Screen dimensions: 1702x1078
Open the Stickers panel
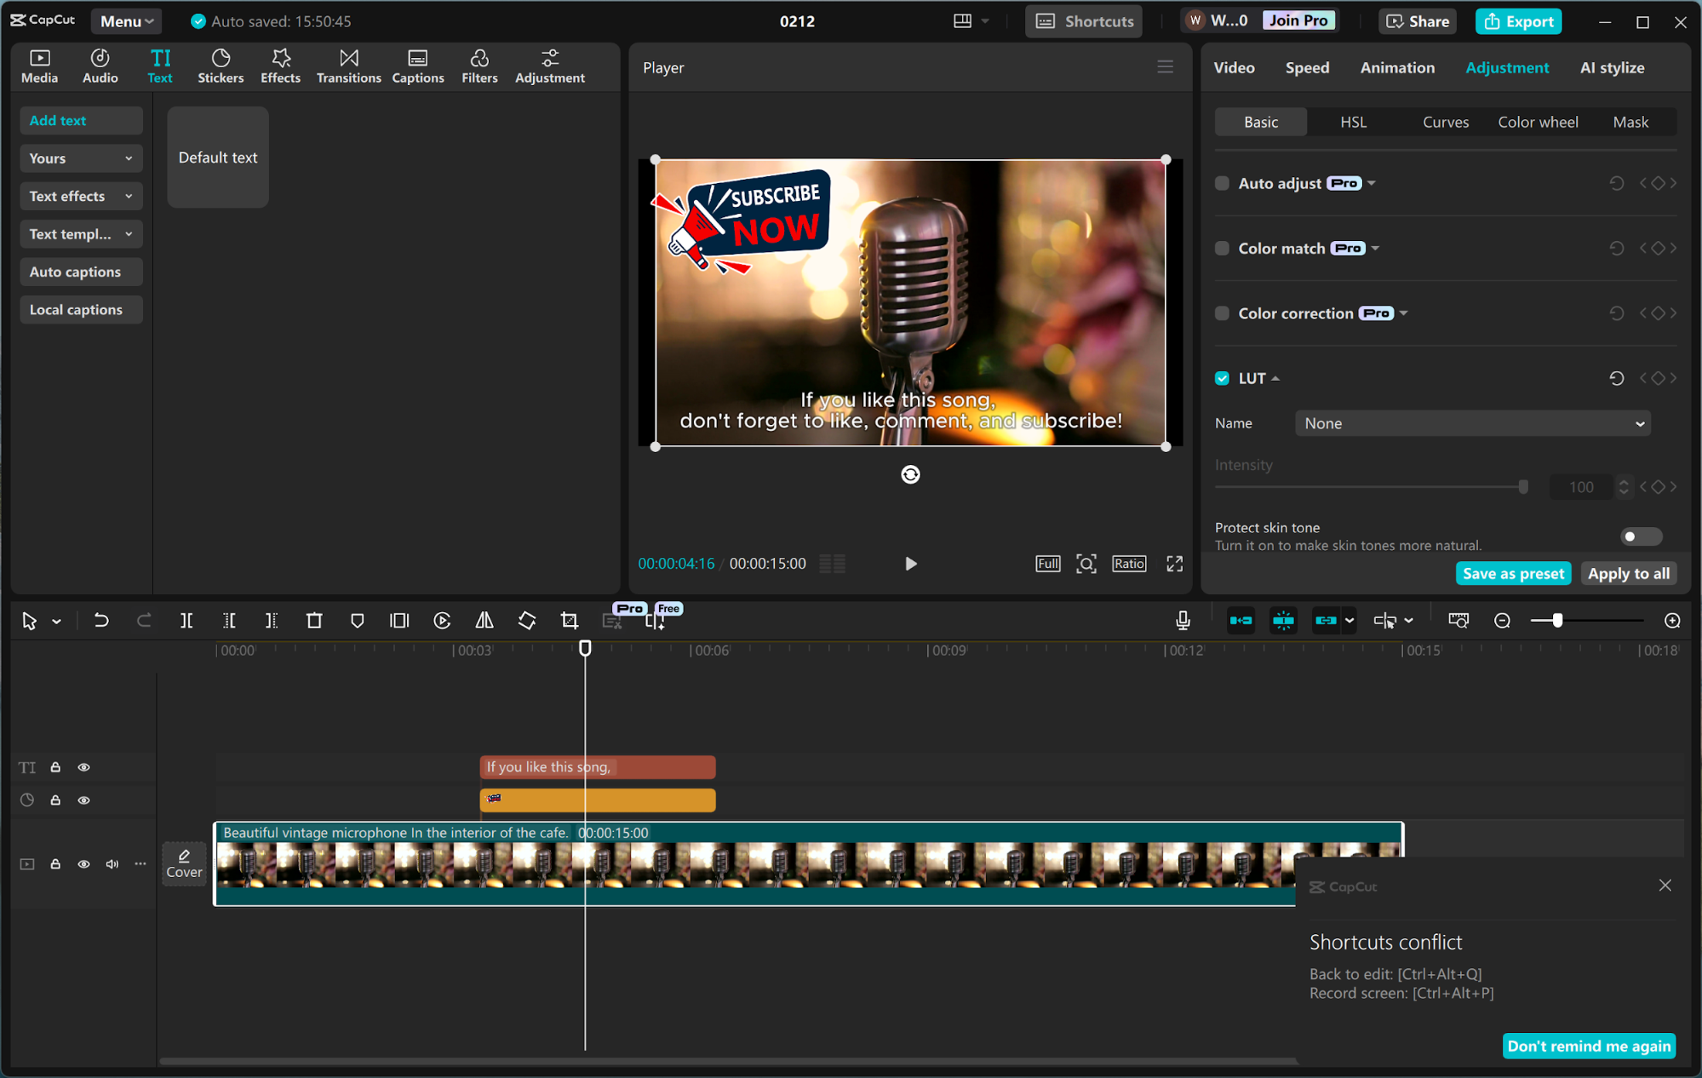point(221,66)
